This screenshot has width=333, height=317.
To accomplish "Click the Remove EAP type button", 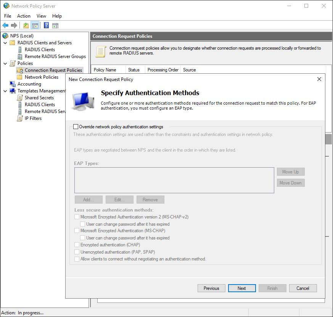I will tap(150, 200).
